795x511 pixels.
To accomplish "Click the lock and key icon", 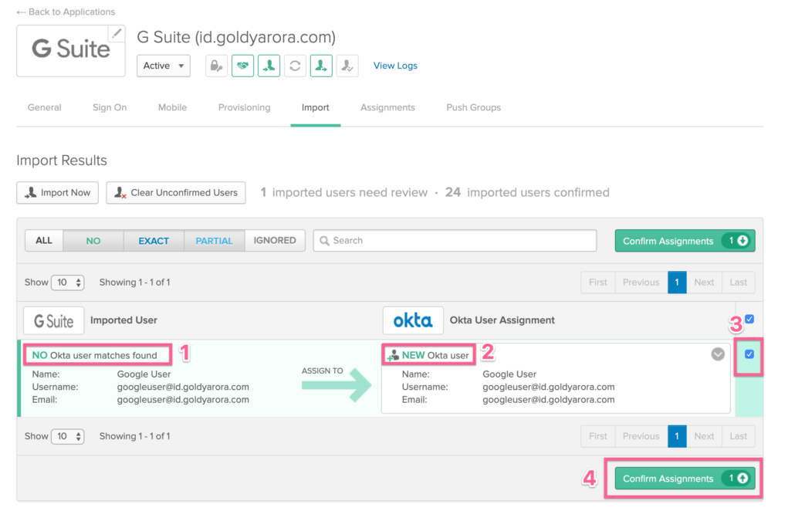I will [216, 66].
